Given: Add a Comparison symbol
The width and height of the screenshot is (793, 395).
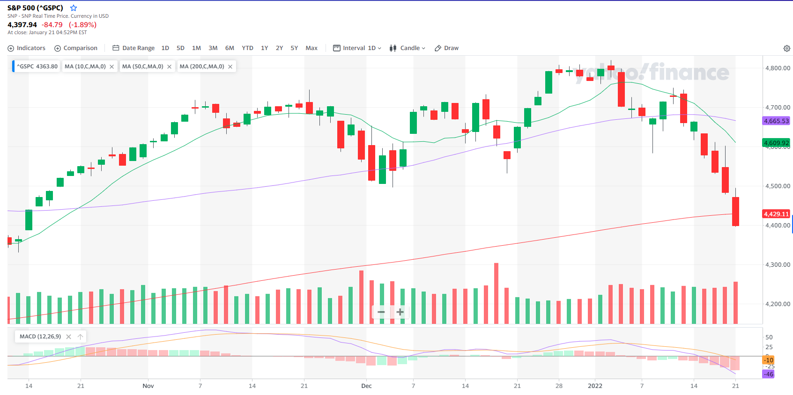Looking at the screenshot, I should point(76,48).
